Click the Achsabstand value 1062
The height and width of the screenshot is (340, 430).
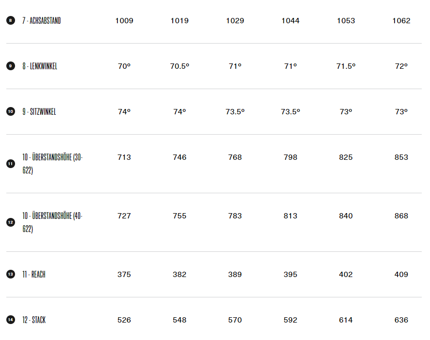point(401,21)
